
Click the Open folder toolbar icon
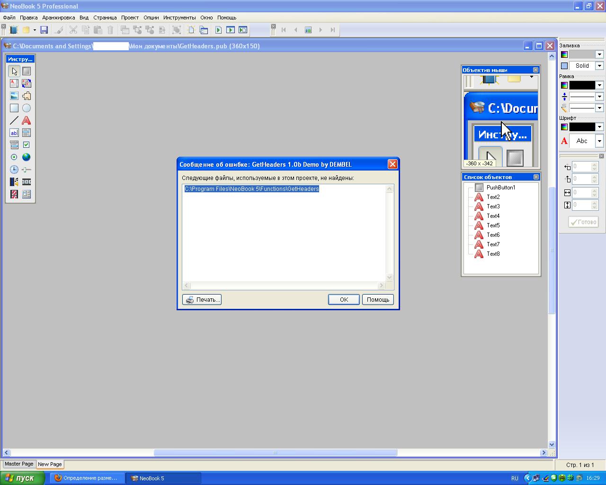coord(26,30)
